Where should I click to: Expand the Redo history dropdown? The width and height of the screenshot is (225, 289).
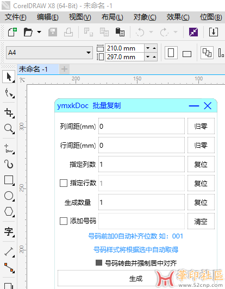(x=176, y=32)
